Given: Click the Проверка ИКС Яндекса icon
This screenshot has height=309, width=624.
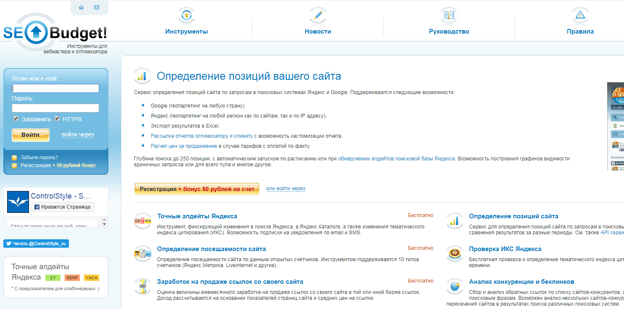Looking at the screenshot, I should pos(454,254).
